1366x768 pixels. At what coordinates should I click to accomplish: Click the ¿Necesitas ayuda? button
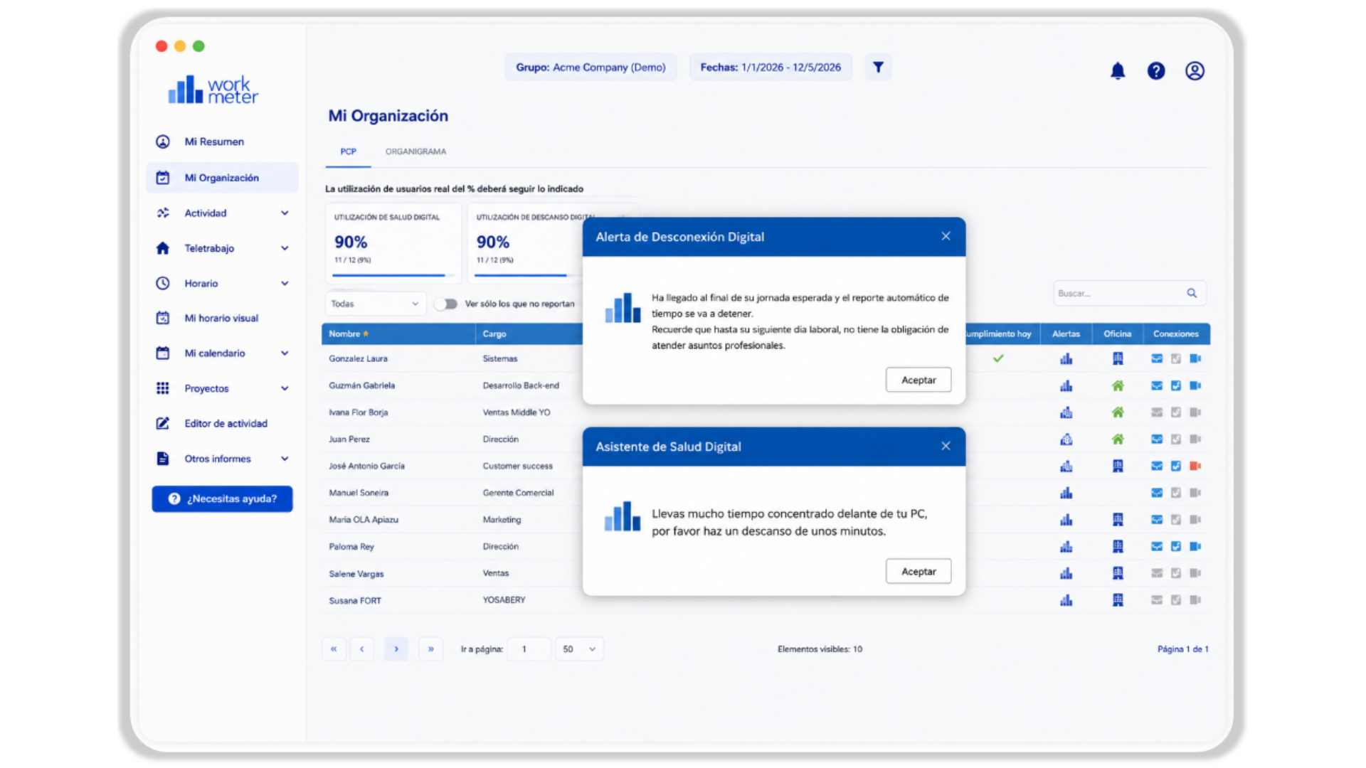point(222,498)
